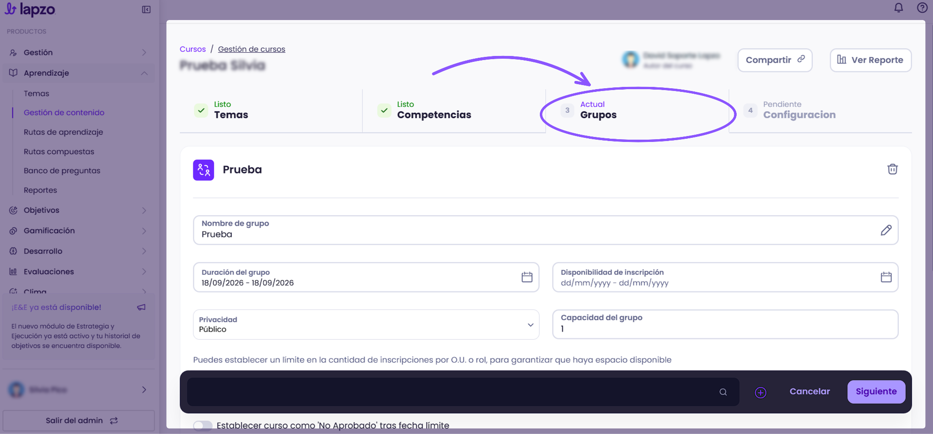Viewport: 933px width, 434px height.
Task: Open Banco de preguntas in sidebar
Action: click(x=62, y=171)
